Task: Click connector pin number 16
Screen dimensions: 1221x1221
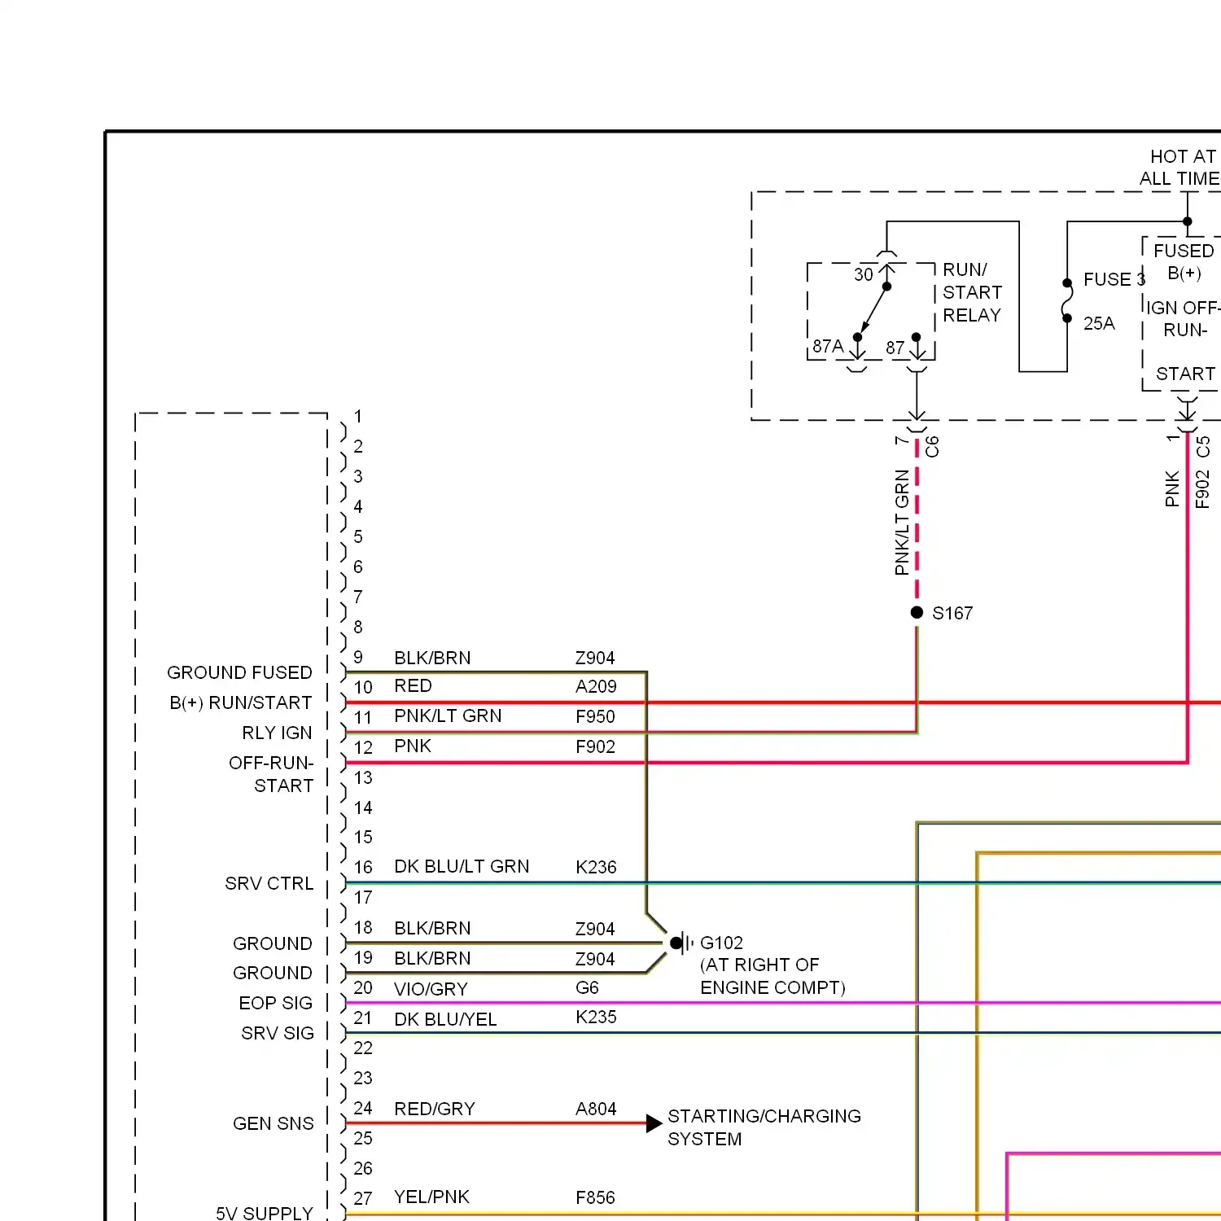Action: [363, 867]
